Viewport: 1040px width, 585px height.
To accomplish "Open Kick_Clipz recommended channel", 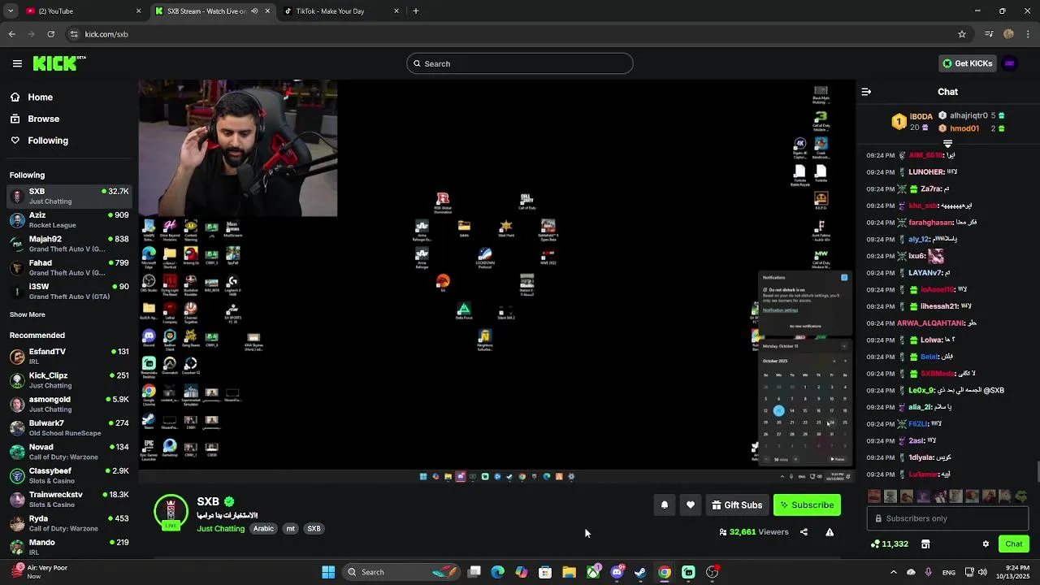I will 69,380.
